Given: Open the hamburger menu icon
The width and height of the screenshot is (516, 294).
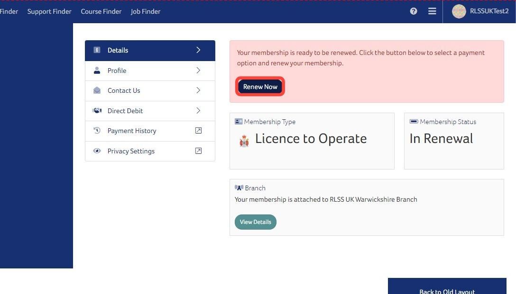Looking at the screenshot, I should pyautogui.click(x=432, y=11).
